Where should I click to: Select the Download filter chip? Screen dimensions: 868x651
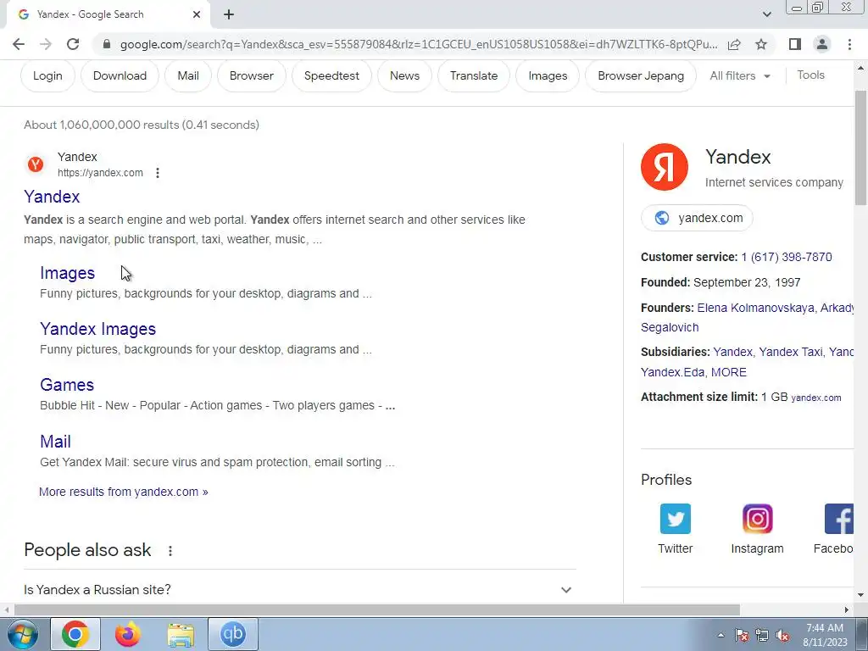coord(120,75)
